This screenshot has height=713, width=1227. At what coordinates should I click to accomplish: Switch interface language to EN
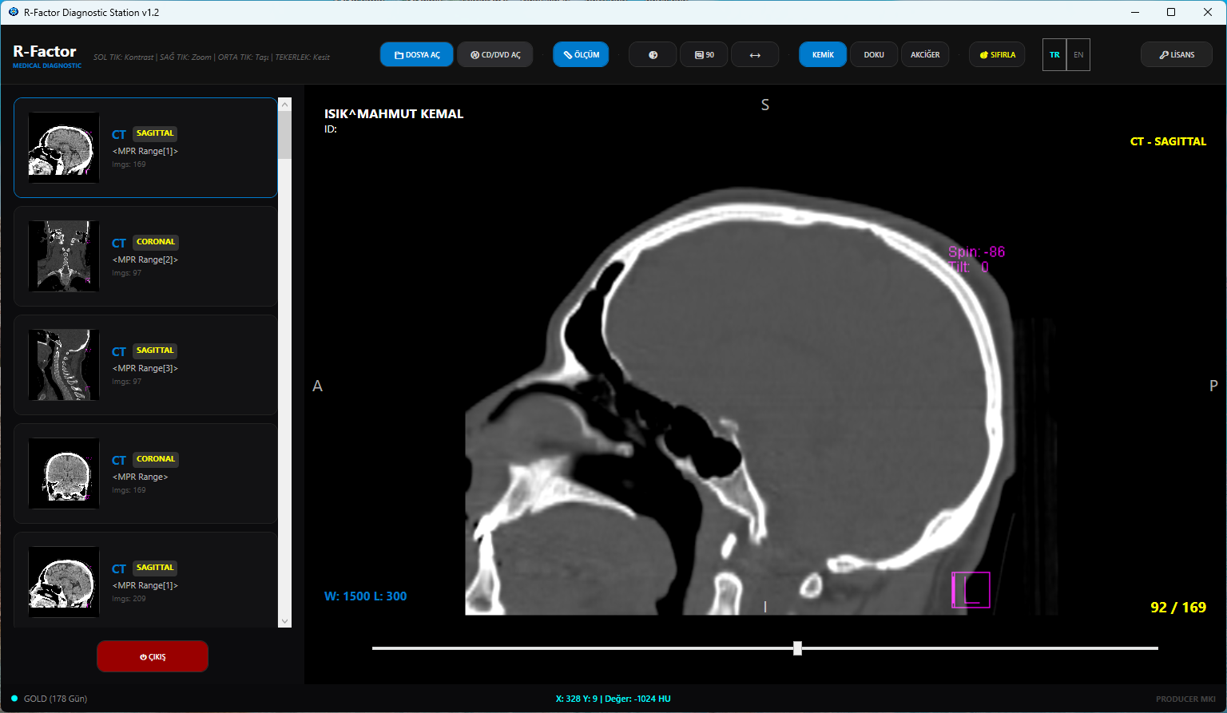click(1078, 55)
